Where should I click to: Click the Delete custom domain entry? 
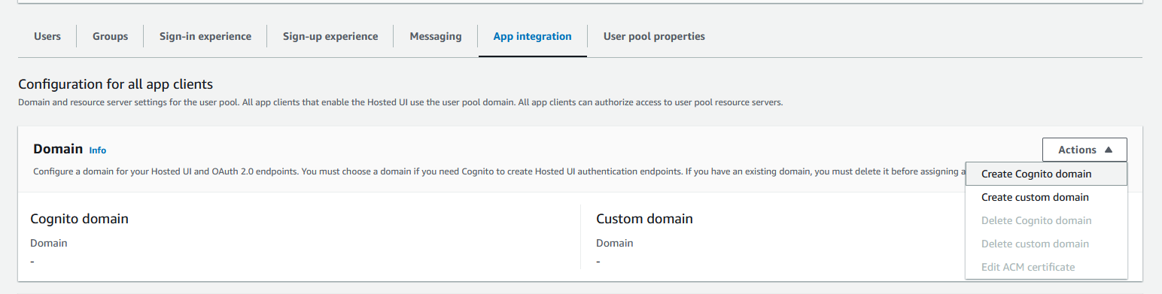click(x=1046, y=244)
